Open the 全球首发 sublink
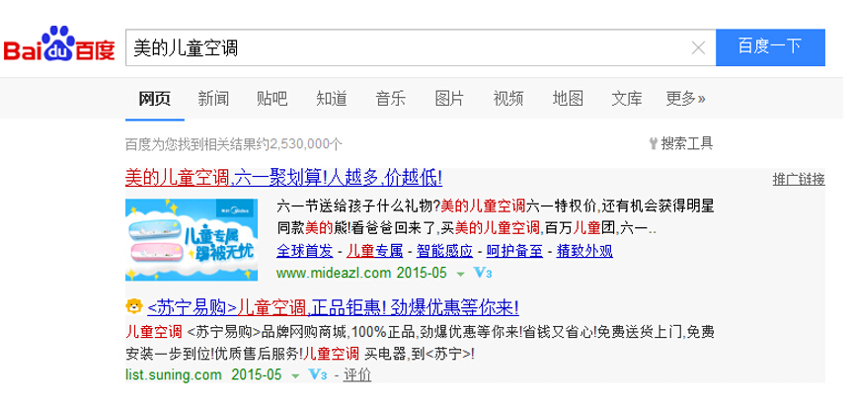This screenshot has width=852, height=411. (305, 251)
